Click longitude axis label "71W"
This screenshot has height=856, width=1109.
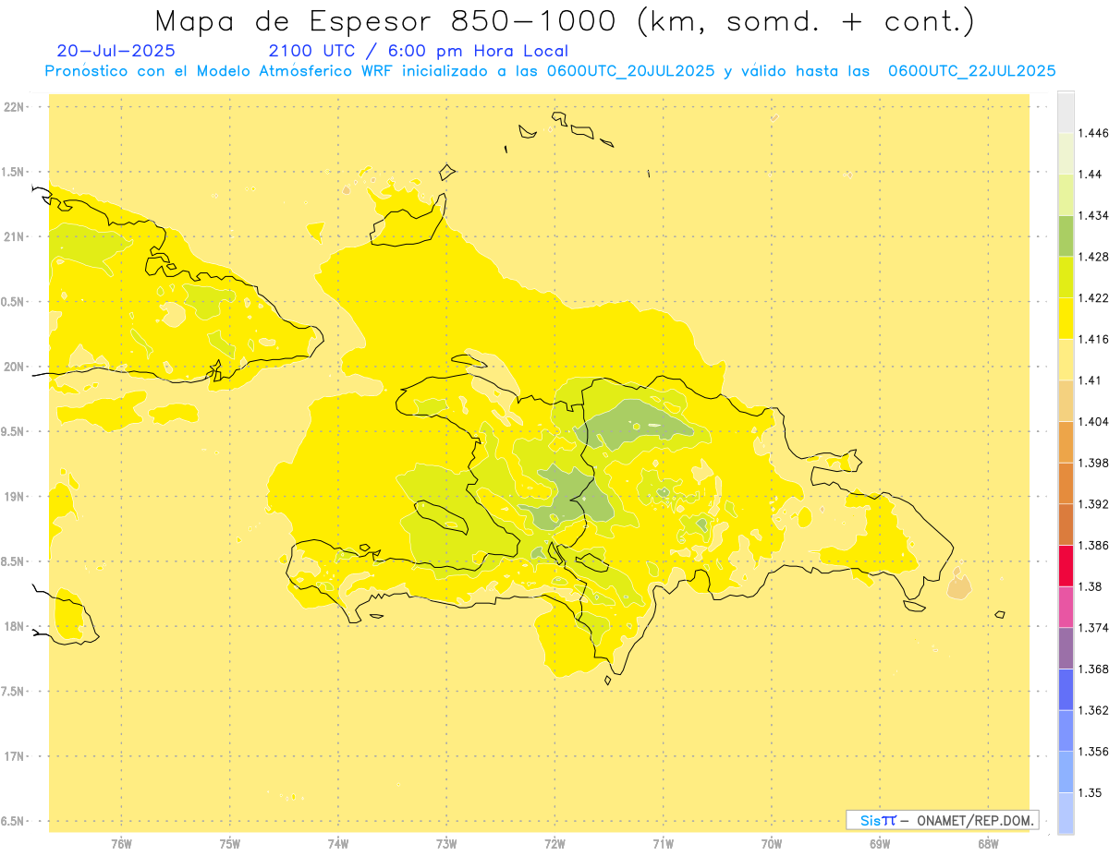[x=664, y=843]
